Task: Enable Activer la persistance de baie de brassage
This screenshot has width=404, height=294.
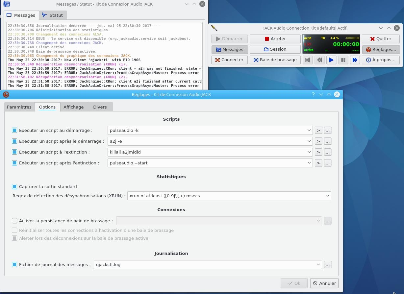Action: point(14,221)
